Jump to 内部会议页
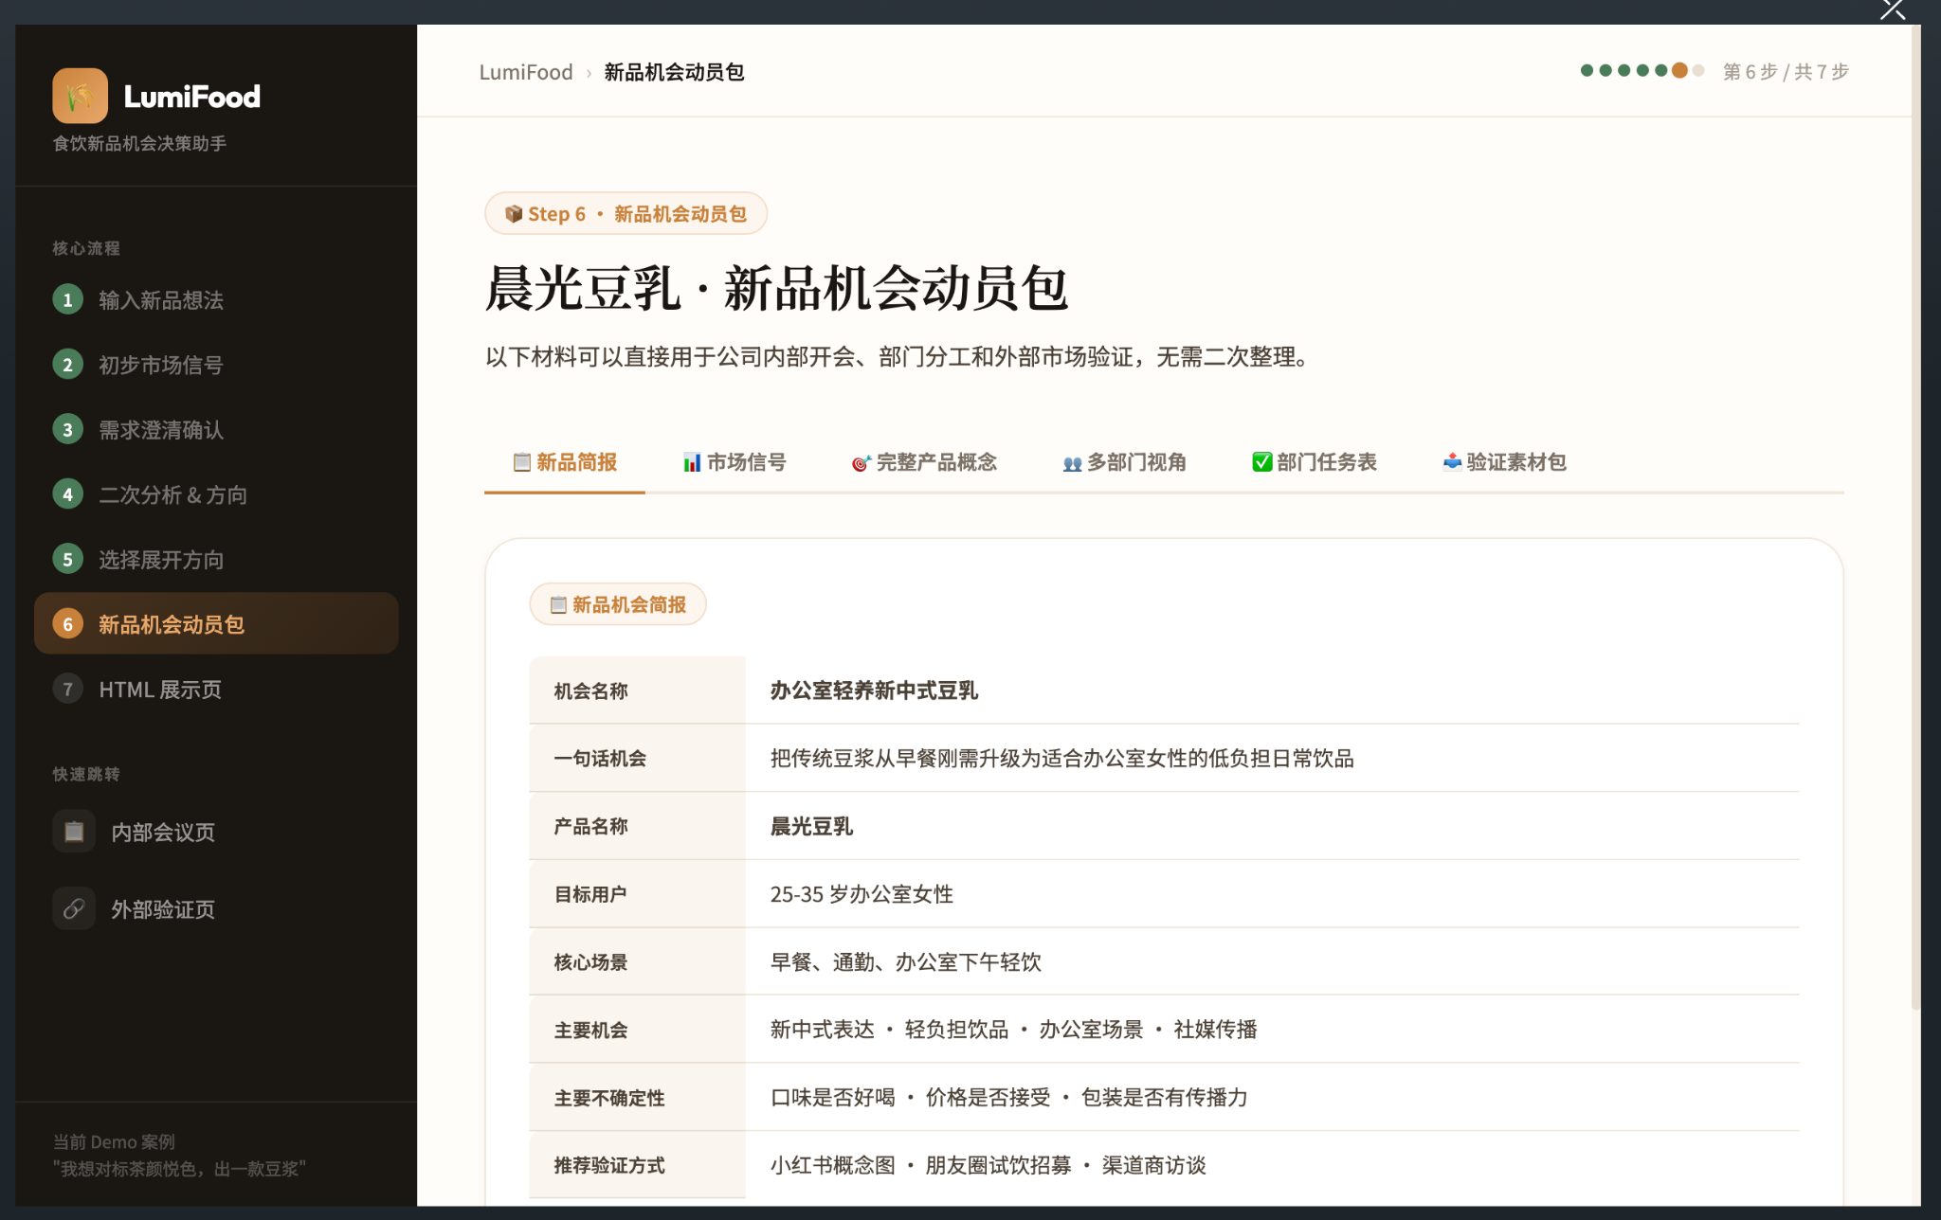Viewport: 1941px width, 1220px height. tap(216, 832)
